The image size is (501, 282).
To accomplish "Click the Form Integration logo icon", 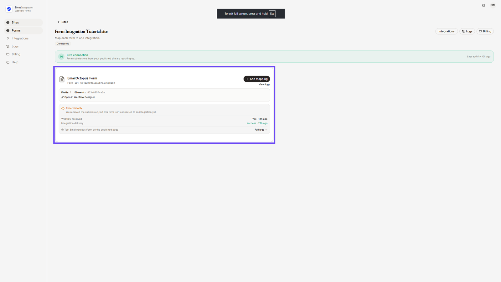I will click(9, 9).
